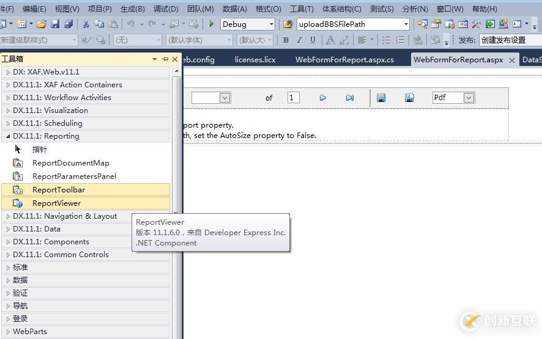Click the first save icon in report toolbar
The width and height of the screenshot is (542, 339).
[x=381, y=98]
